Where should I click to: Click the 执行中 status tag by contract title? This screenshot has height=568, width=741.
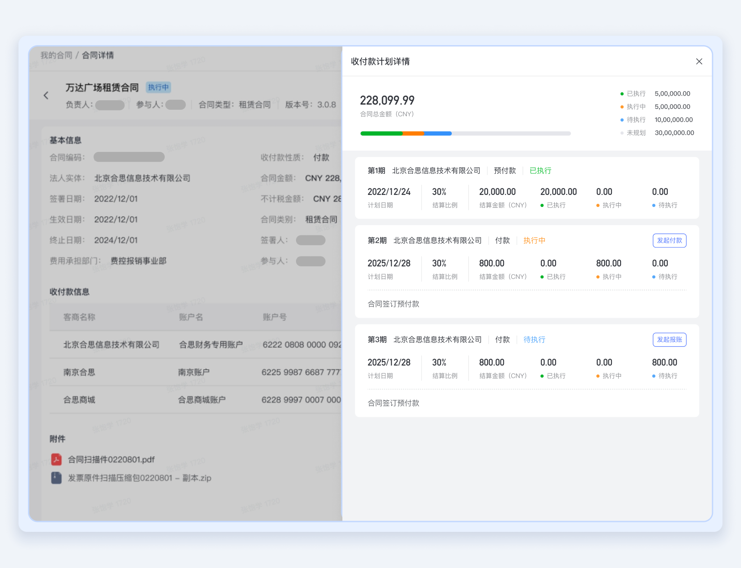coord(158,87)
